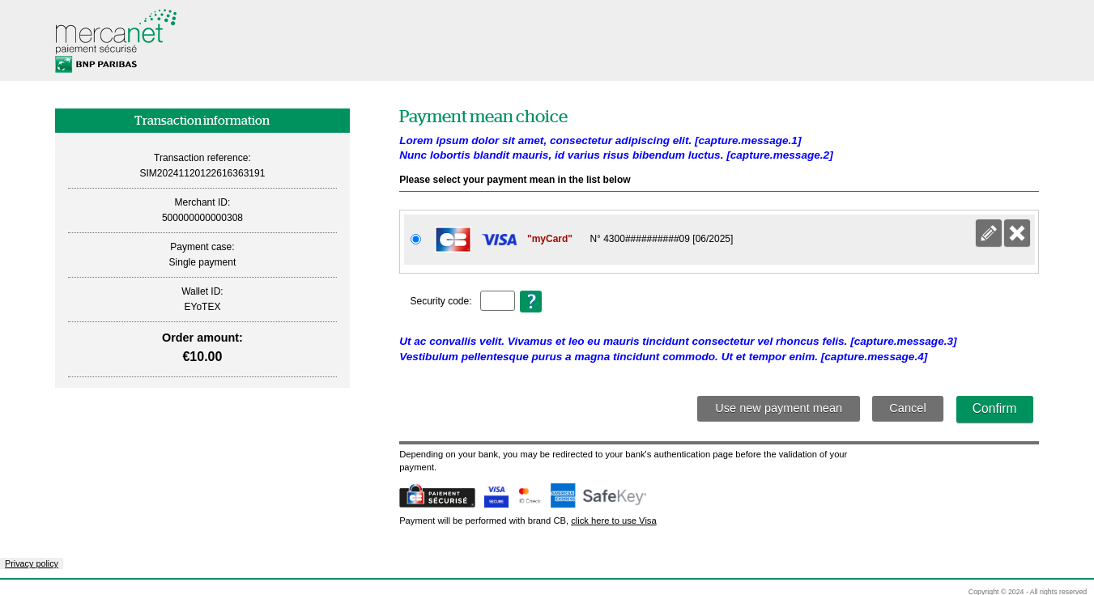Click the SafeKey logo
Viewport: 1094px width, 595px height.
613,495
